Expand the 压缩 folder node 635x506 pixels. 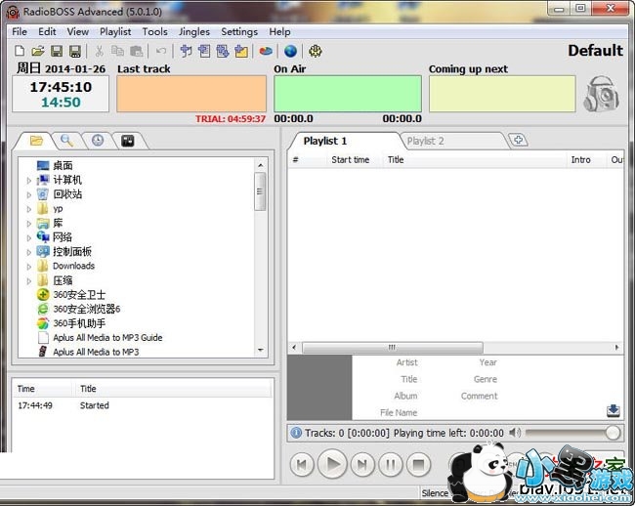click(x=28, y=281)
